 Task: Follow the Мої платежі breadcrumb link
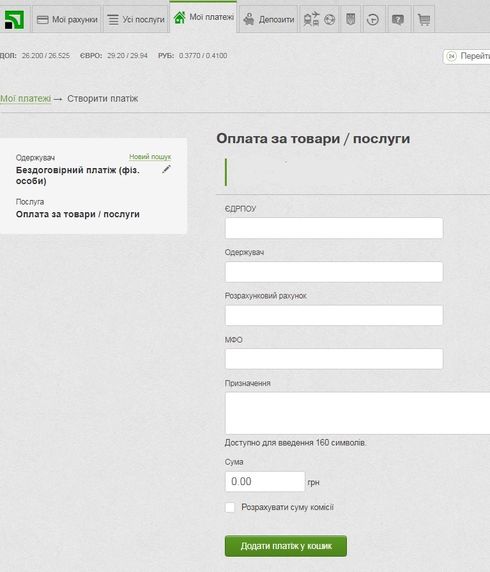click(x=26, y=98)
